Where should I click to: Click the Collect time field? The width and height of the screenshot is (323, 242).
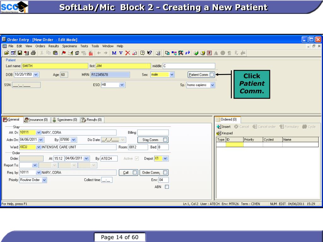click(107, 180)
